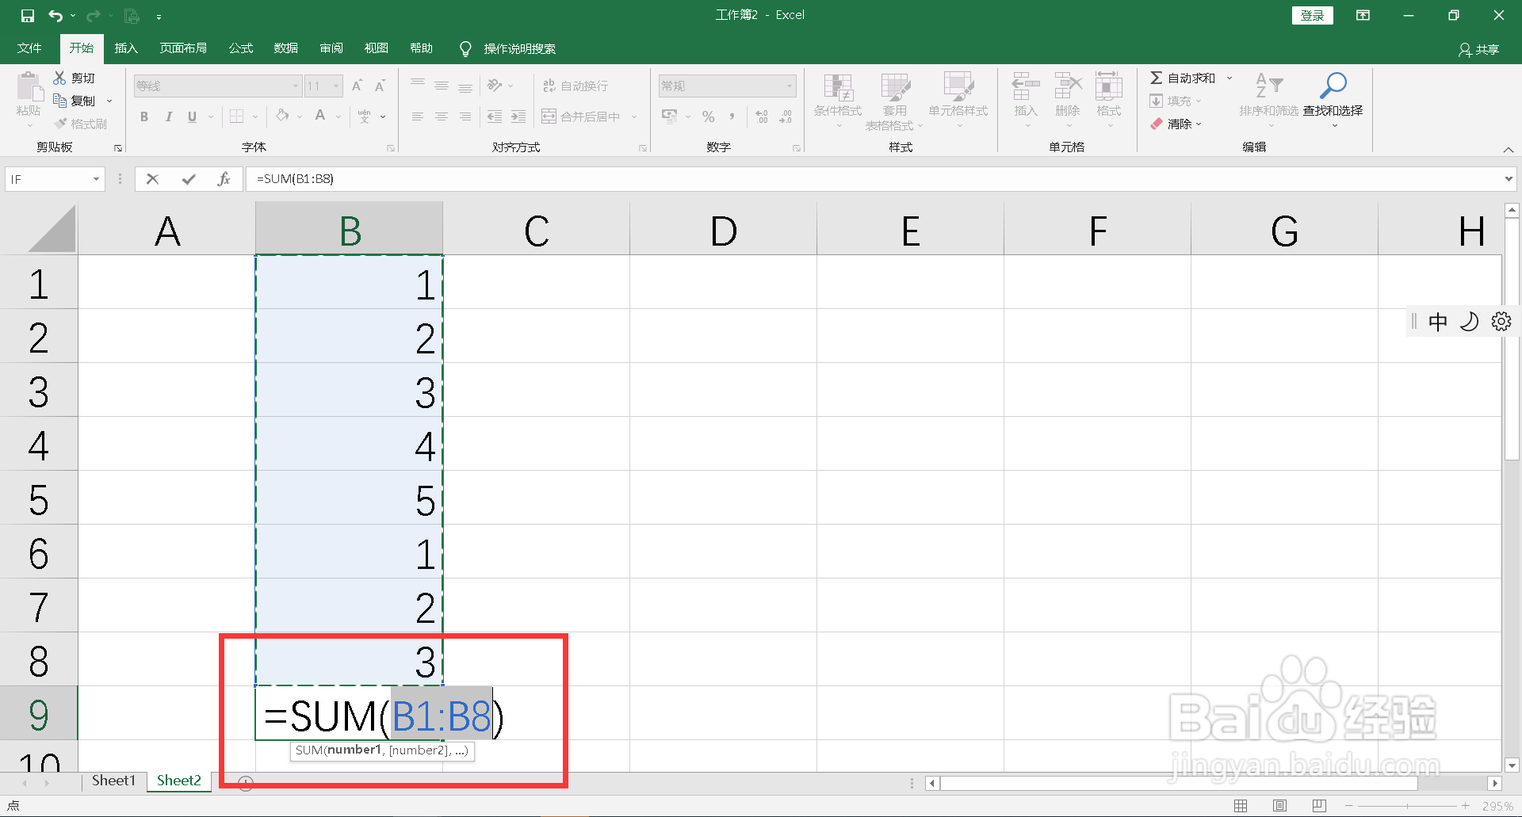1522x817 pixels.
Task: Switch to Page Break Preview icon
Action: tap(1319, 806)
